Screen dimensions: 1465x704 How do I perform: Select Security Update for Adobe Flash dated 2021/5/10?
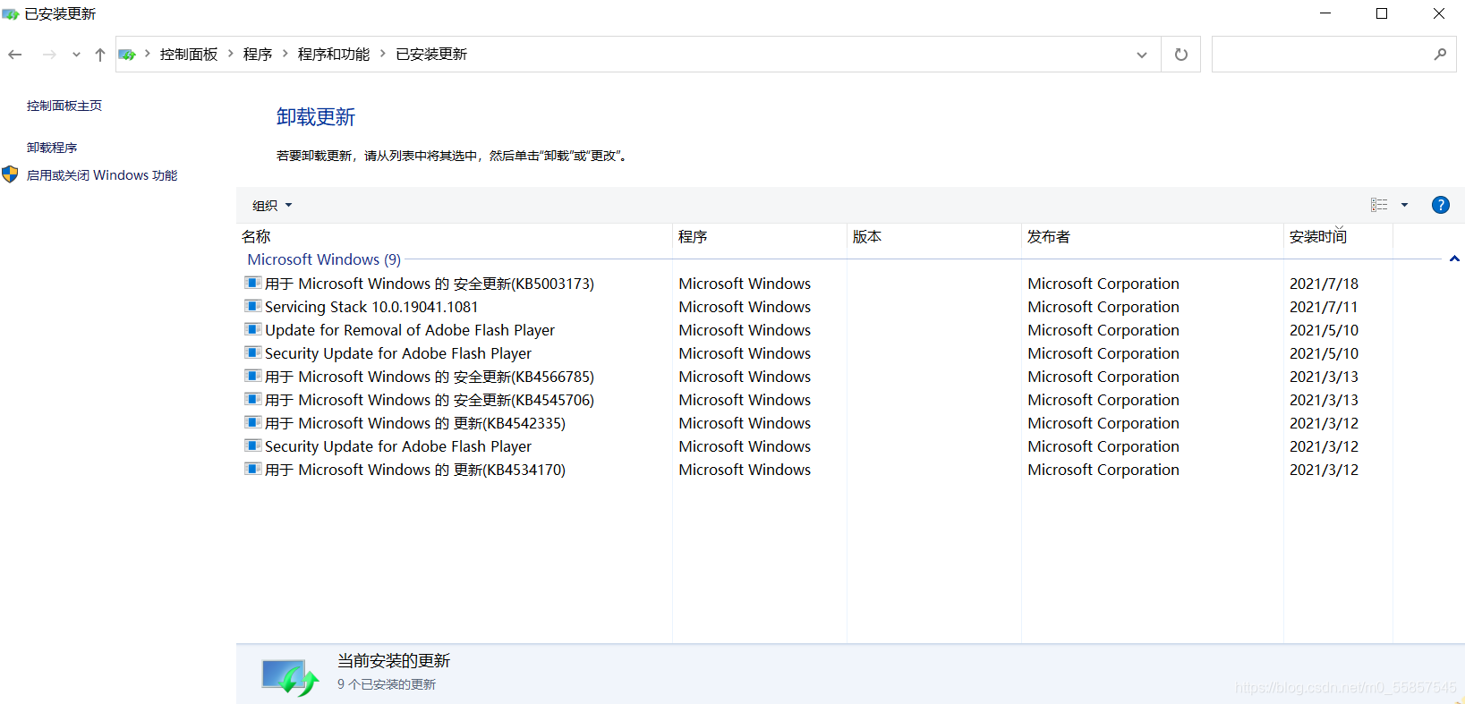(398, 353)
